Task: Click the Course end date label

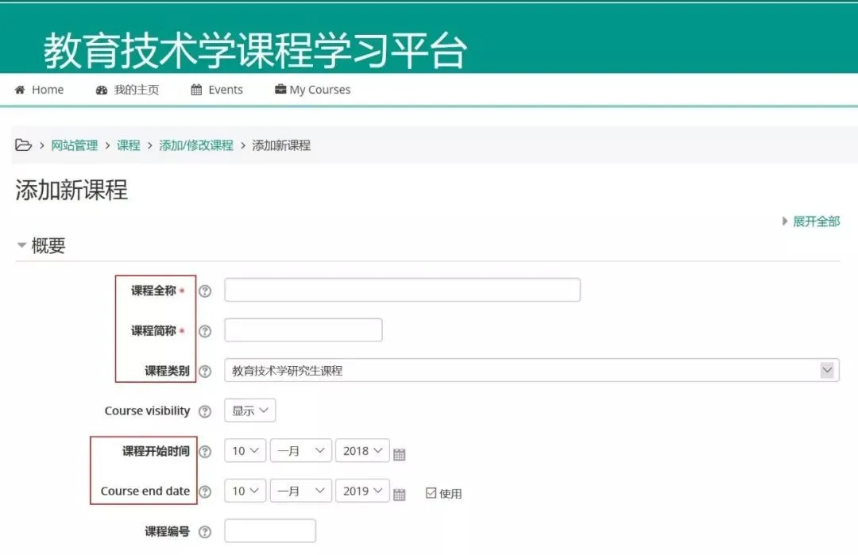Action: tap(145, 491)
